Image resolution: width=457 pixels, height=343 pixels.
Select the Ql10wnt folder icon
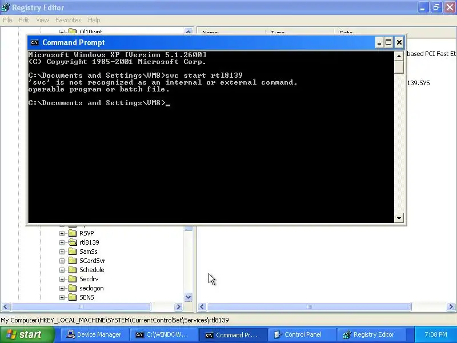[x=72, y=31]
